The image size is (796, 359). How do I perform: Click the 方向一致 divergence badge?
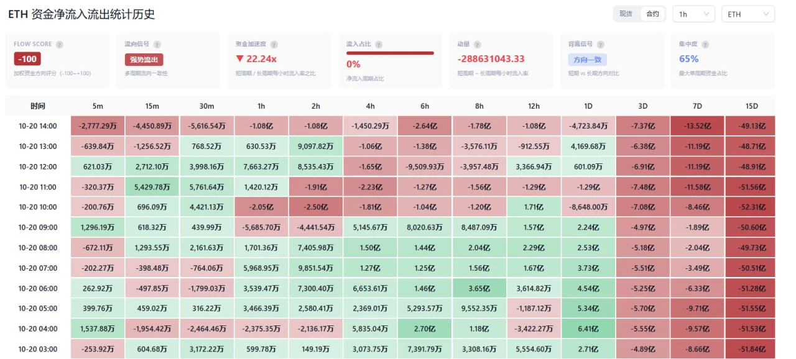tap(587, 60)
